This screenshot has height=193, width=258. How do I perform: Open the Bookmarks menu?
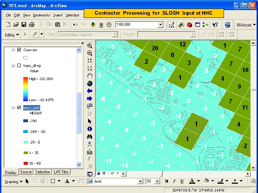point(42,15)
